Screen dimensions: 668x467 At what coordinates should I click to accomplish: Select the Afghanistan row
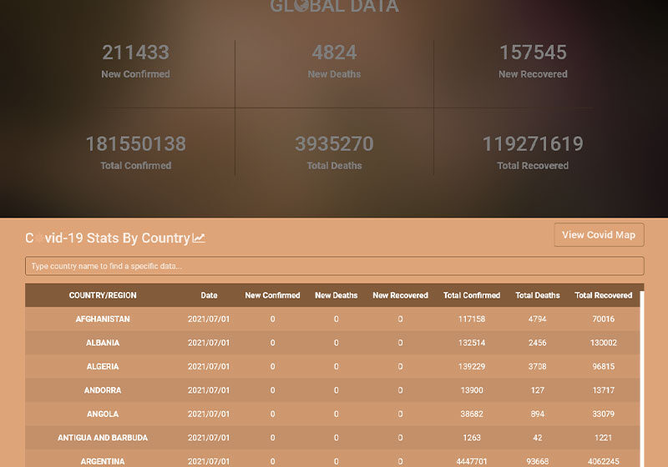pyautogui.click(x=103, y=319)
